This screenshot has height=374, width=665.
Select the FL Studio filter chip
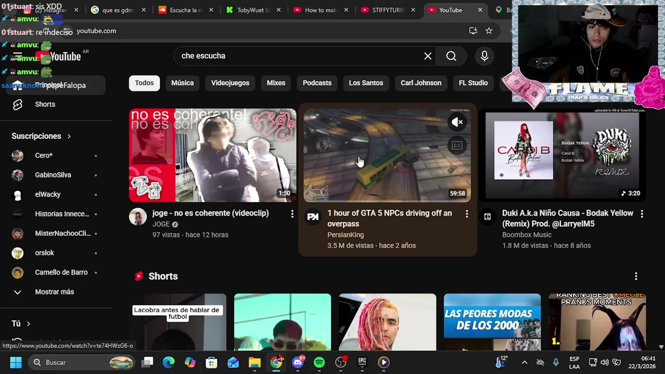[473, 83]
